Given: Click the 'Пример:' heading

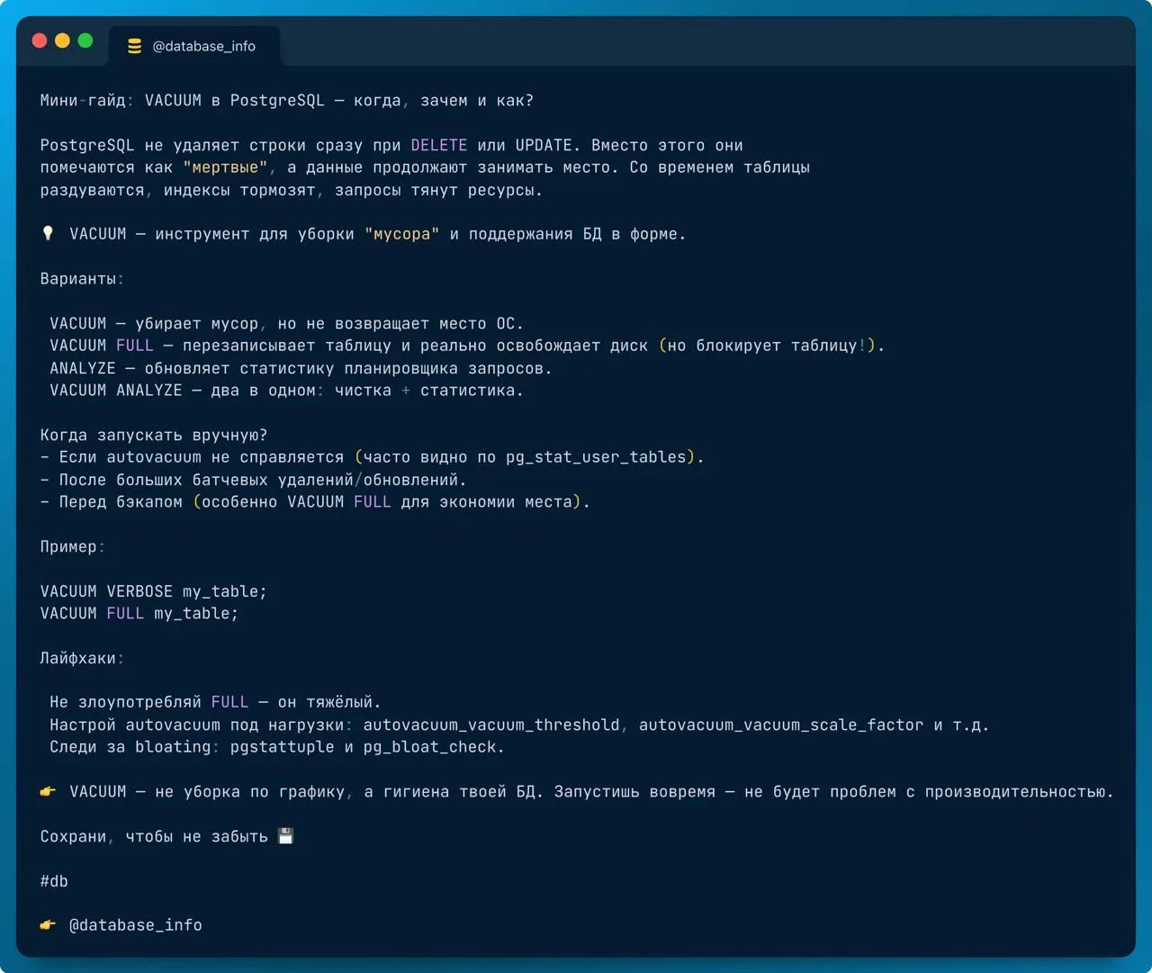Looking at the screenshot, I should [73, 546].
